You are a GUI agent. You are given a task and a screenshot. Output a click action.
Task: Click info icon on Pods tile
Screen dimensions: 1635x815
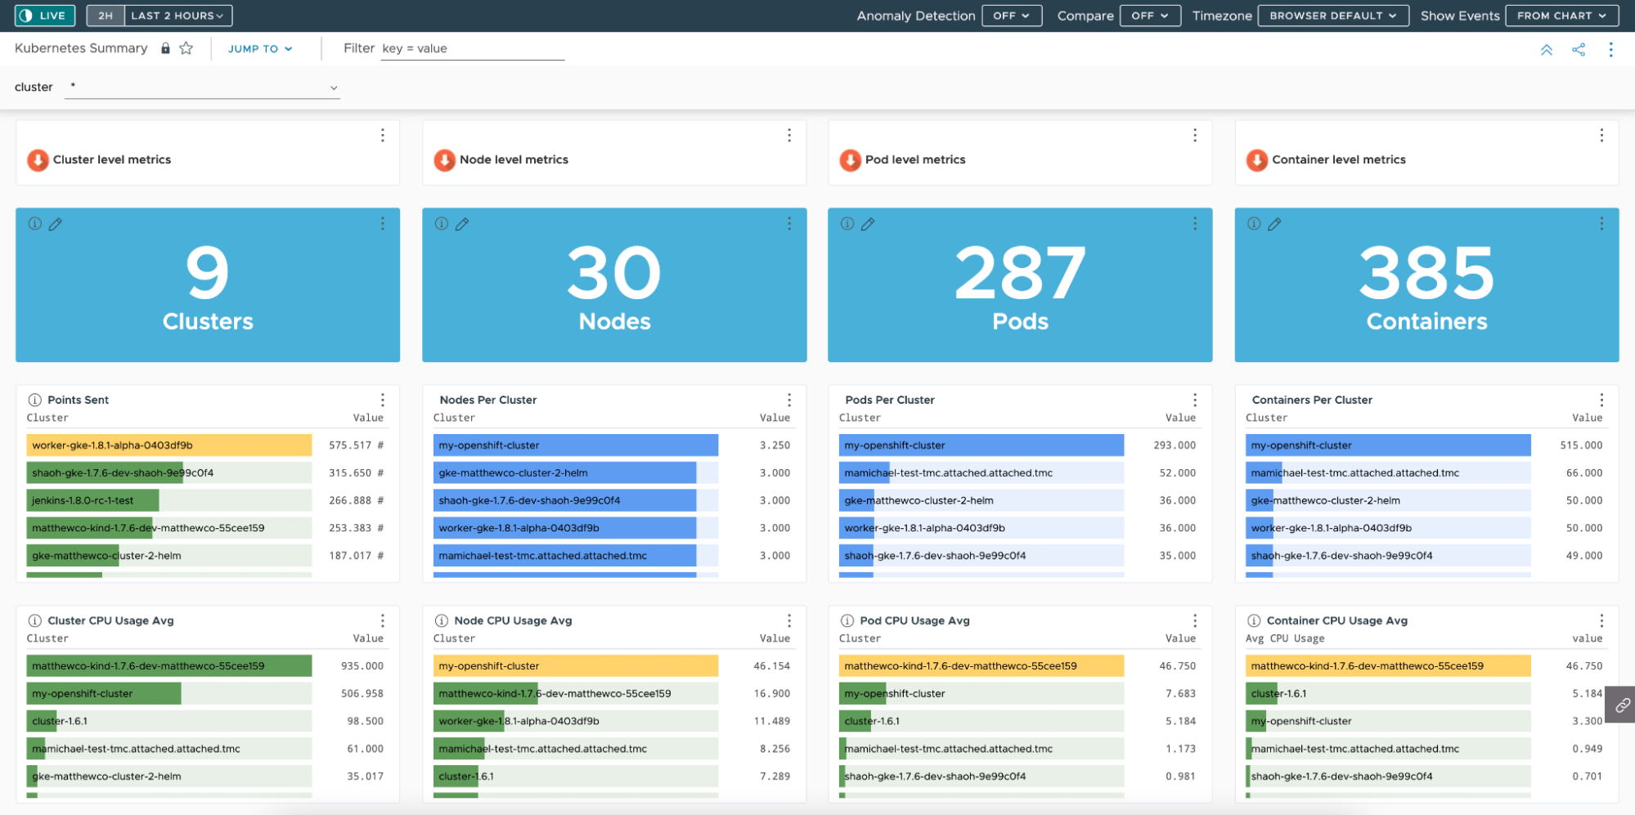[x=847, y=224]
